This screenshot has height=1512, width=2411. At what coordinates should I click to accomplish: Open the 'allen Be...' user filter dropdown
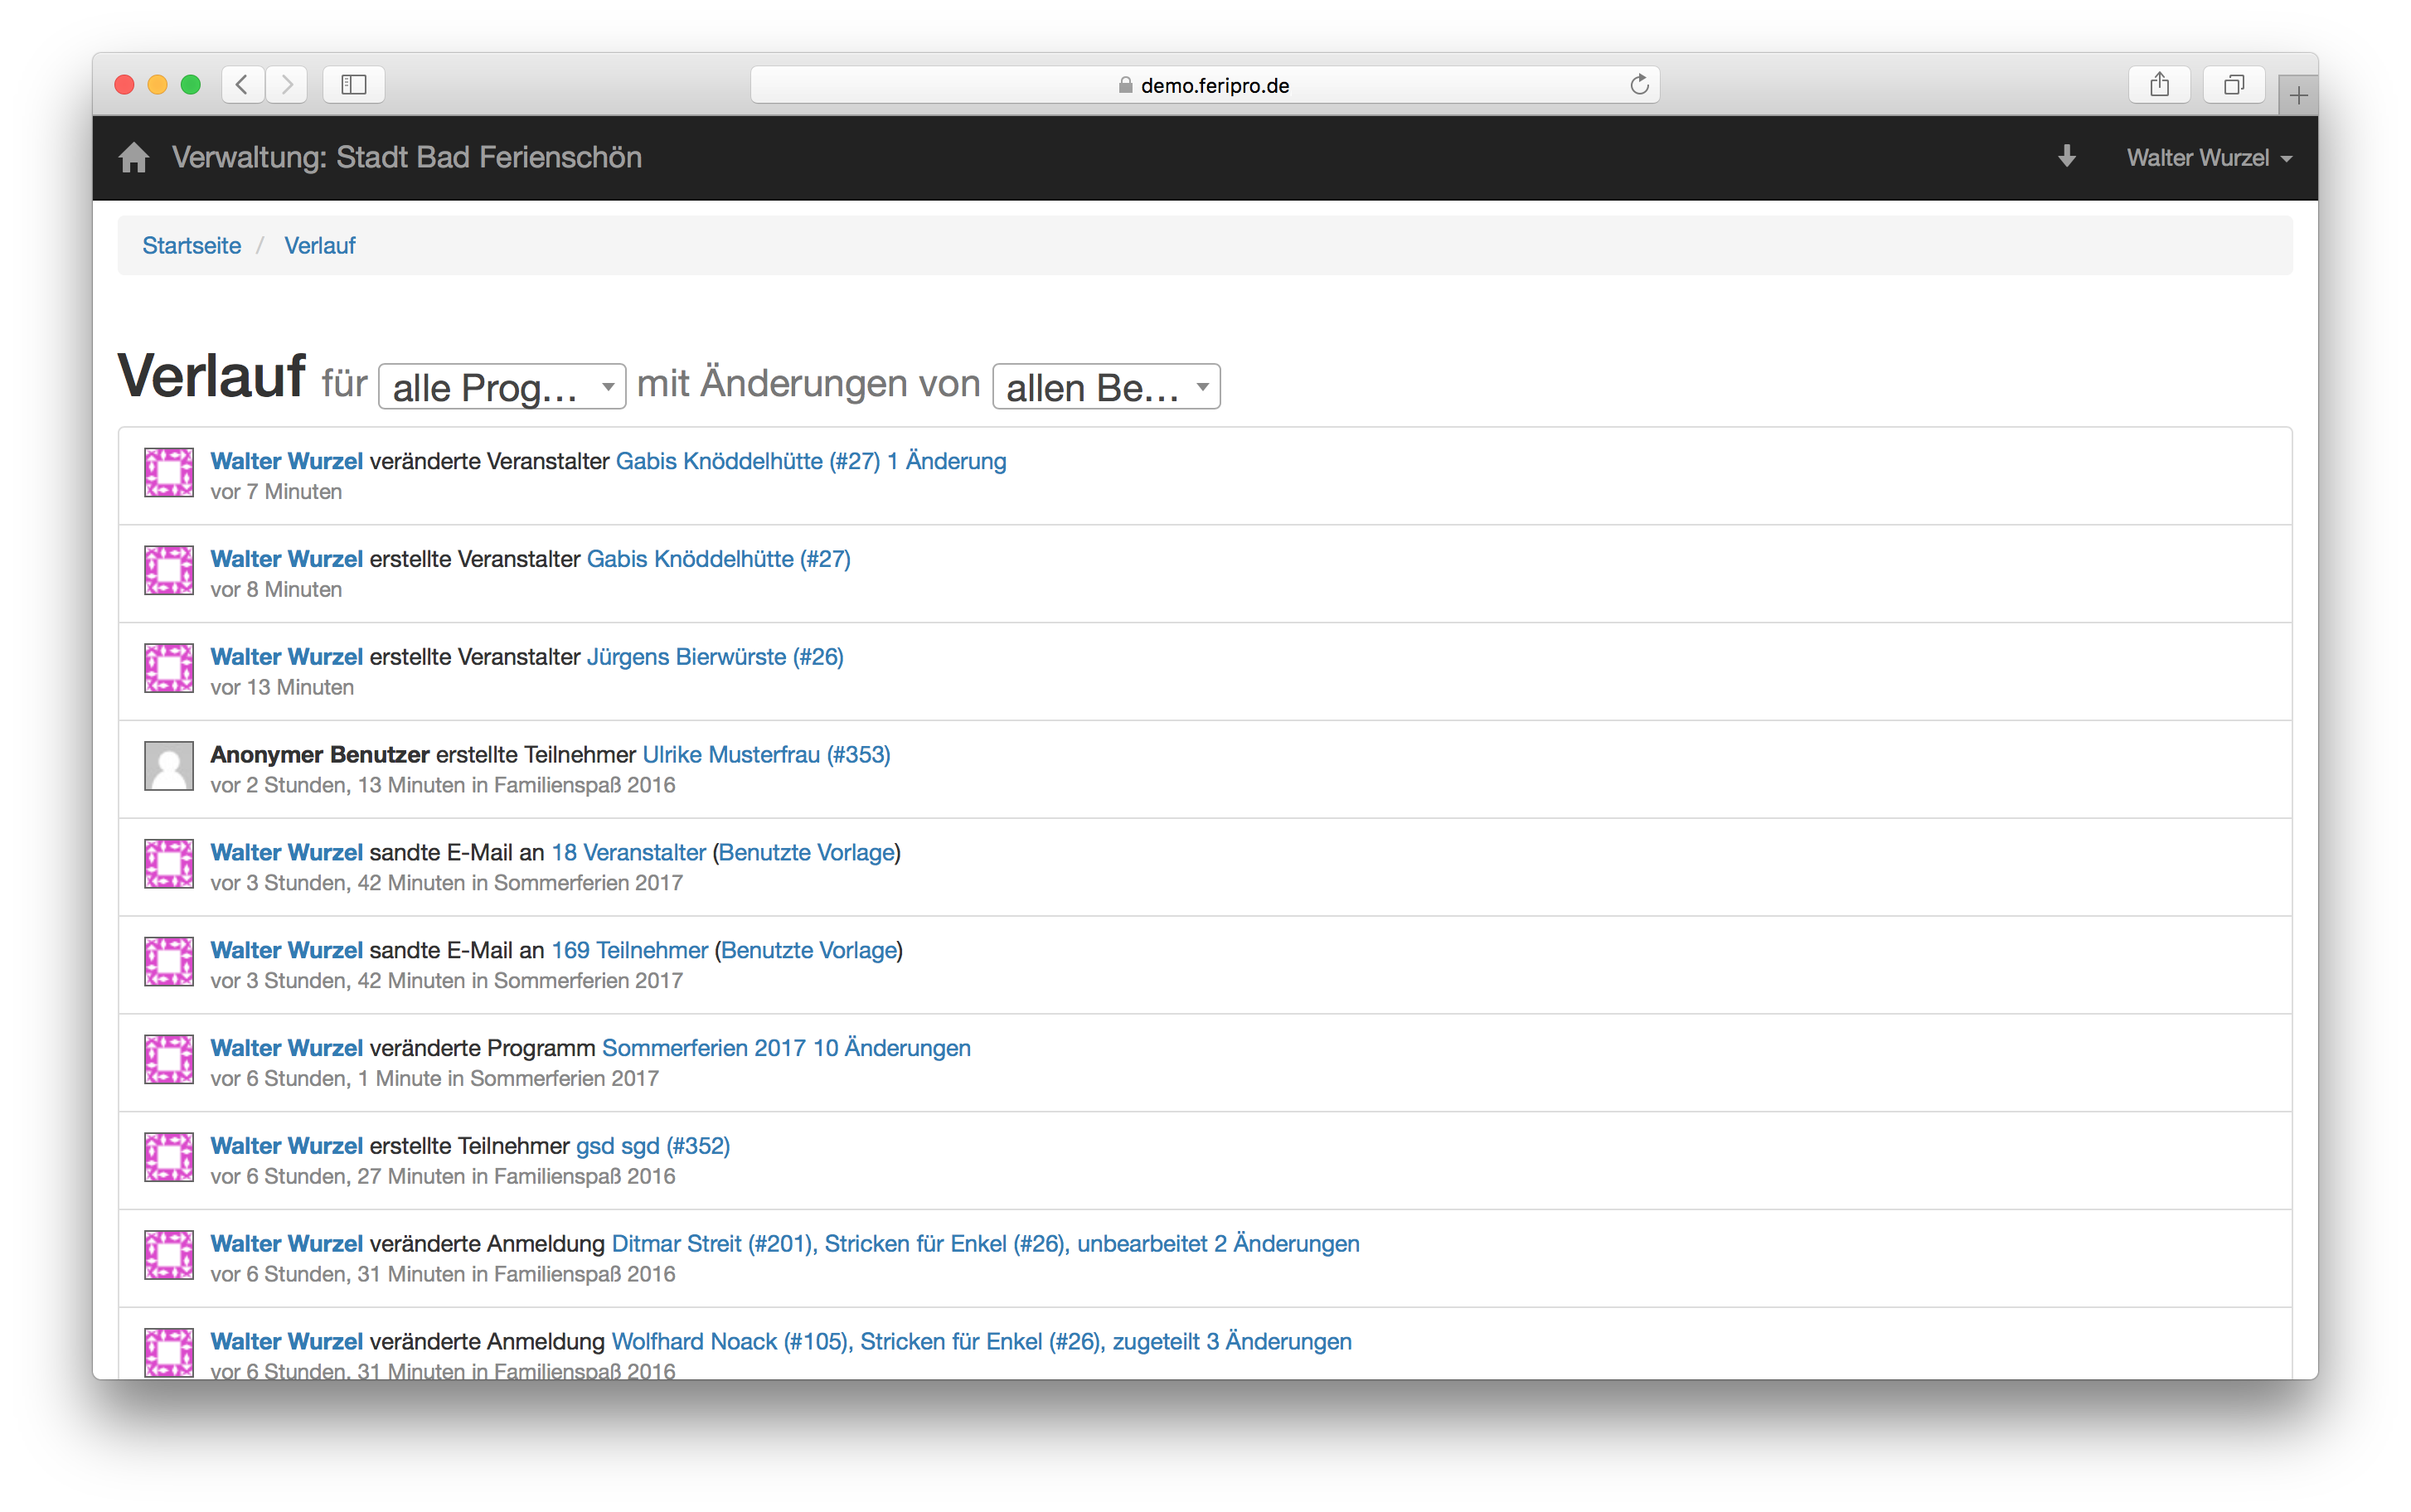(x=1105, y=387)
